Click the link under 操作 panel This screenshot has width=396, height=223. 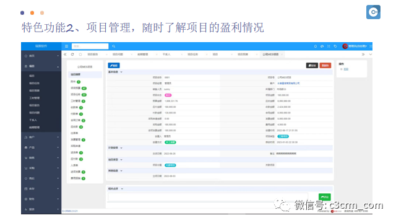click(346, 69)
